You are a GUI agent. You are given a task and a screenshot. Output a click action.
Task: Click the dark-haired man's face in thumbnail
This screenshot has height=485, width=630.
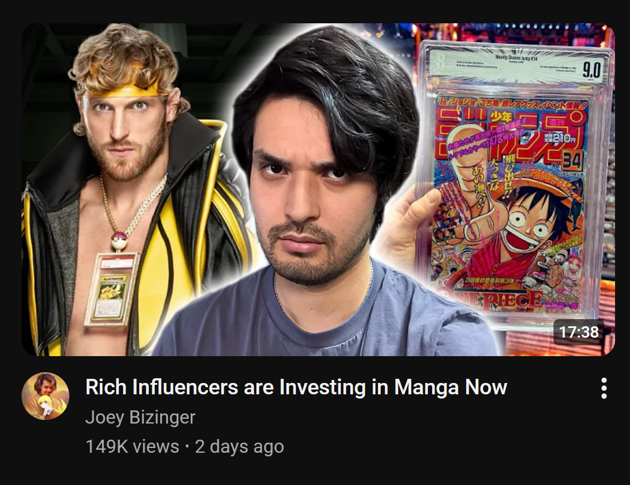[310, 189]
